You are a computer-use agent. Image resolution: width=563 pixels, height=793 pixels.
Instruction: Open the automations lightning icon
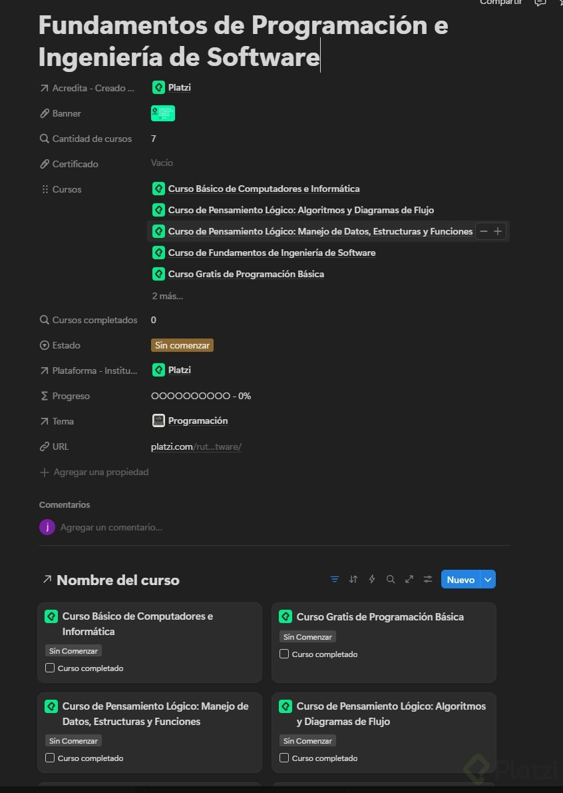tap(372, 579)
